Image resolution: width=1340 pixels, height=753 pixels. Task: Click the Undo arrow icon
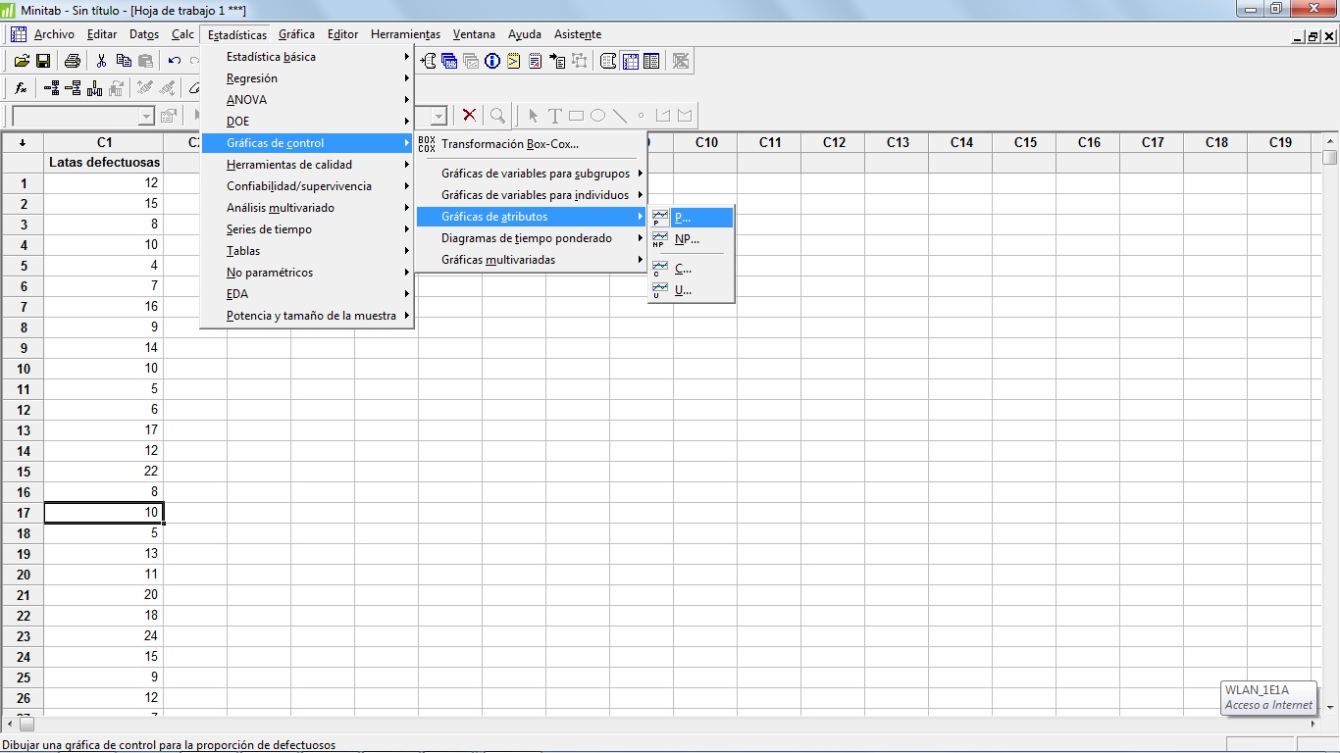(x=175, y=61)
